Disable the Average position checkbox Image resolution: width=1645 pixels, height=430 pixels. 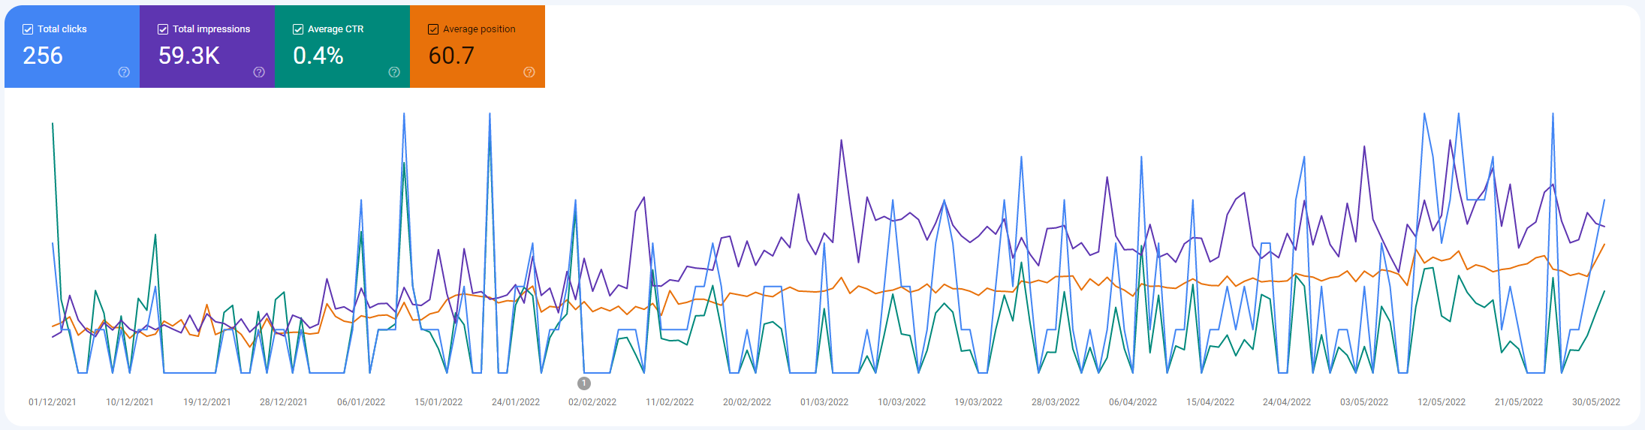pos(433,29)
